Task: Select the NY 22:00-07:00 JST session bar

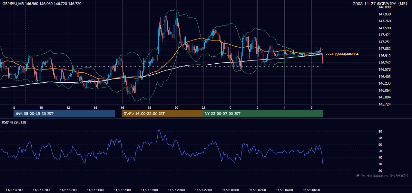Action: pos(263,114)
